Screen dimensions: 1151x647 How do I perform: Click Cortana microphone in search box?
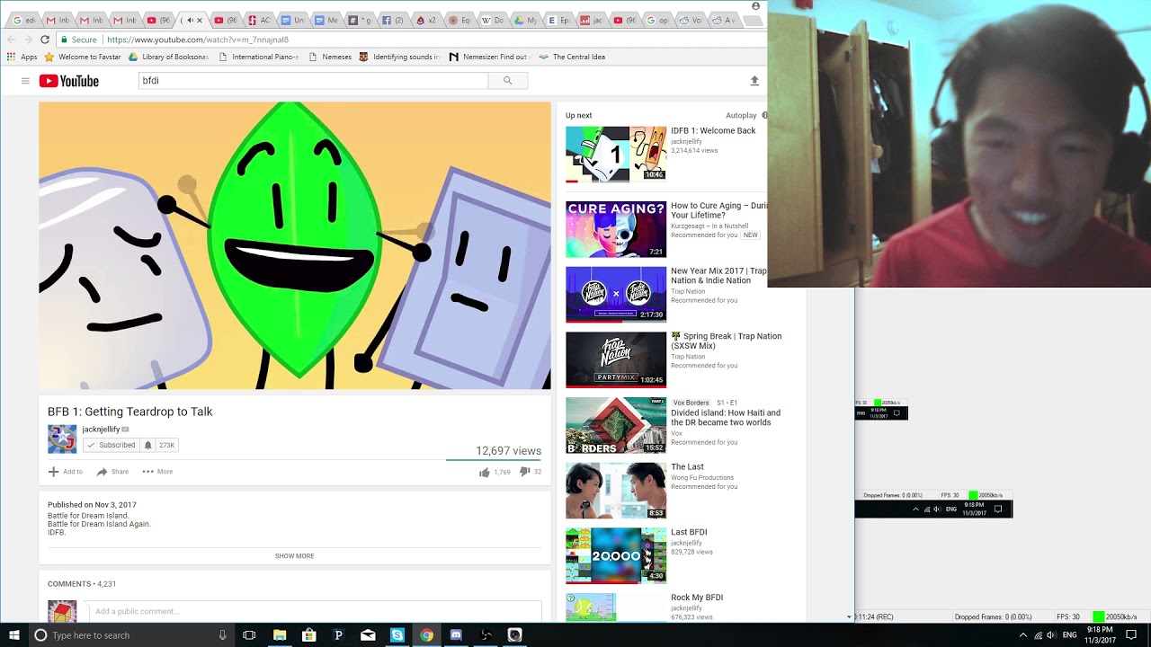click(222, 635)
